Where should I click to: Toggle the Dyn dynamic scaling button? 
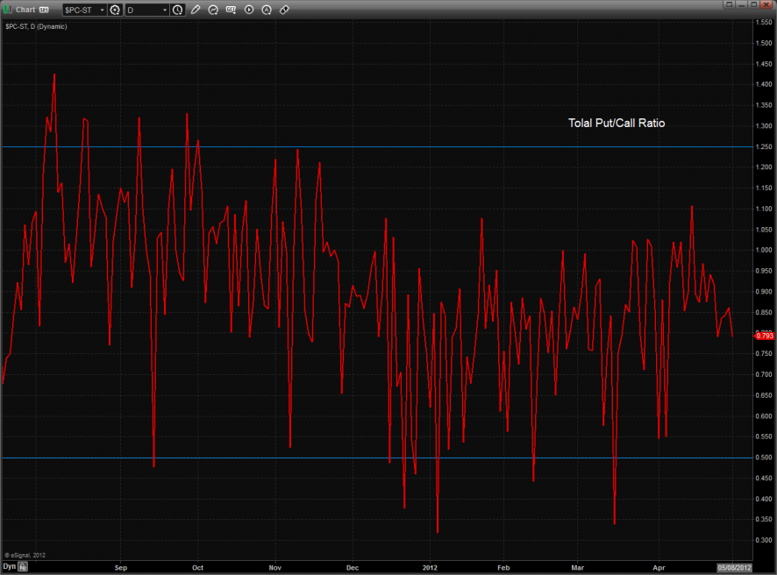10,567
